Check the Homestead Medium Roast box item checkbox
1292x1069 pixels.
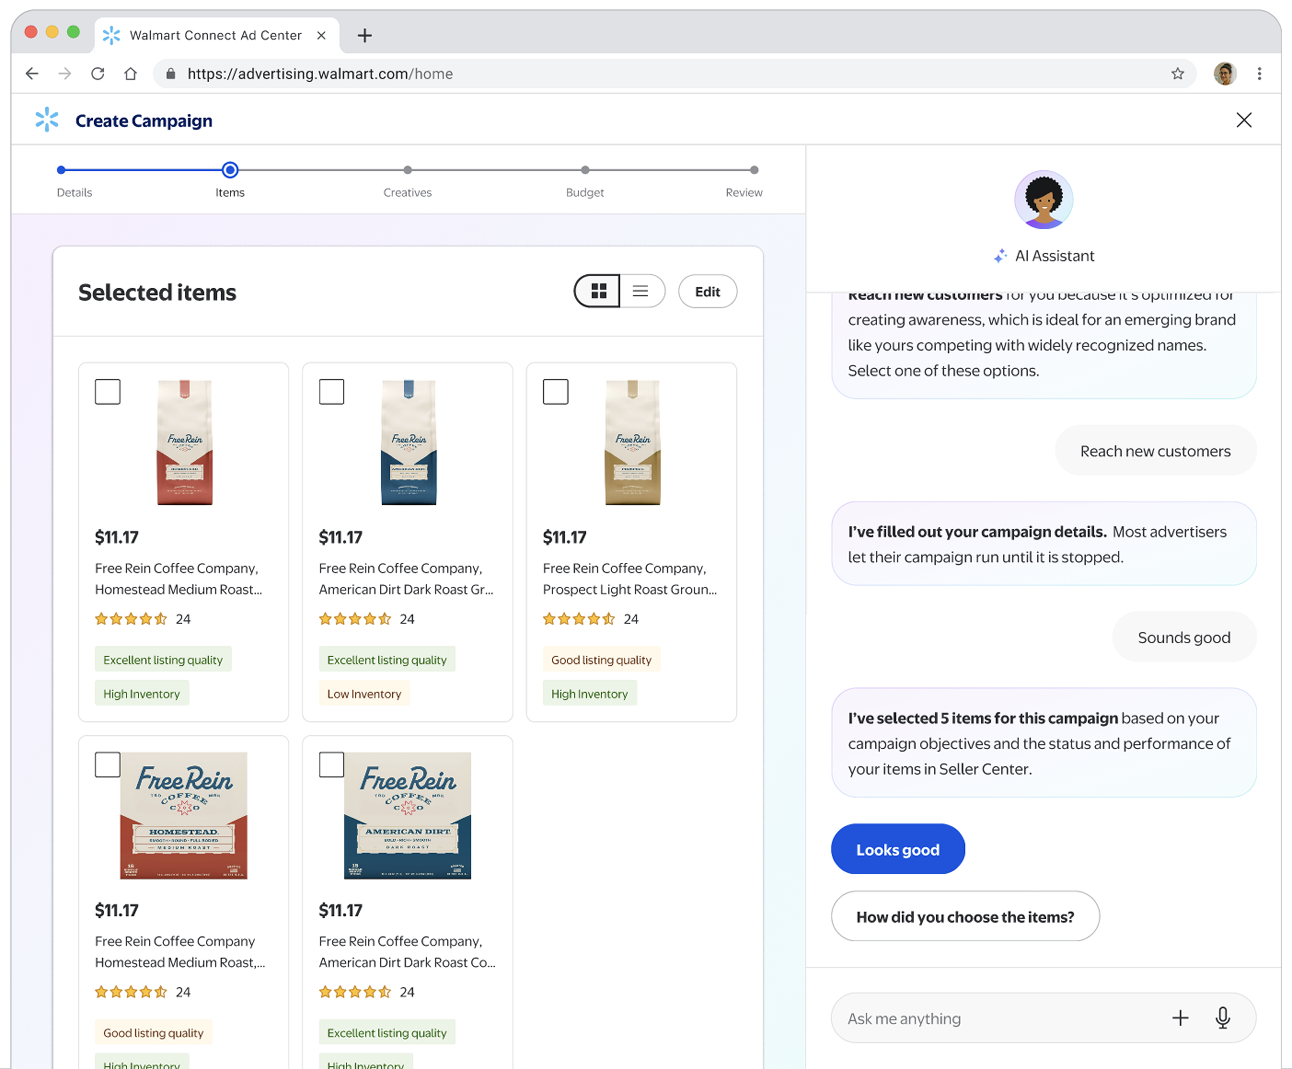pyautogui.click(x=108, y=764)
